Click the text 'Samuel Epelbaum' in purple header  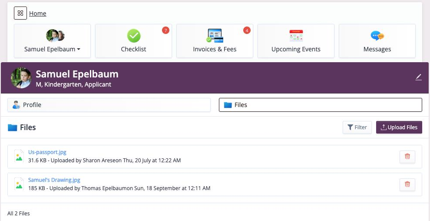(77, 74)
